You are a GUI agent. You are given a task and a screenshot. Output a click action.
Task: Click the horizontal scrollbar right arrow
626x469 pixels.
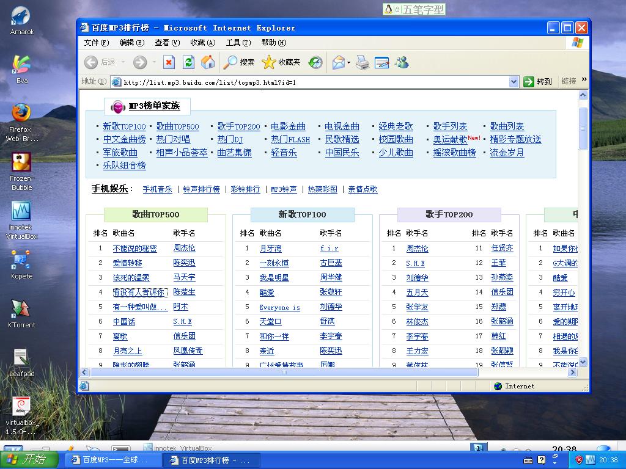click(x=573, y=372)
